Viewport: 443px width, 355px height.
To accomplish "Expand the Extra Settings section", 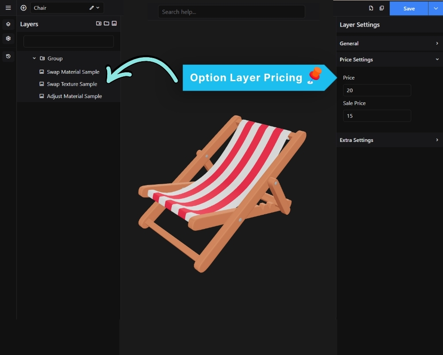I will (x=389, y=140).
